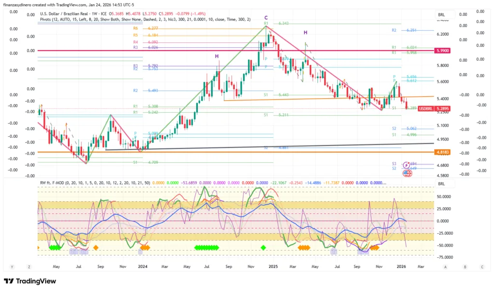Screen dimensions: 494x291
Task: Click the US flag economic event icon
Action: pos(407,172)
